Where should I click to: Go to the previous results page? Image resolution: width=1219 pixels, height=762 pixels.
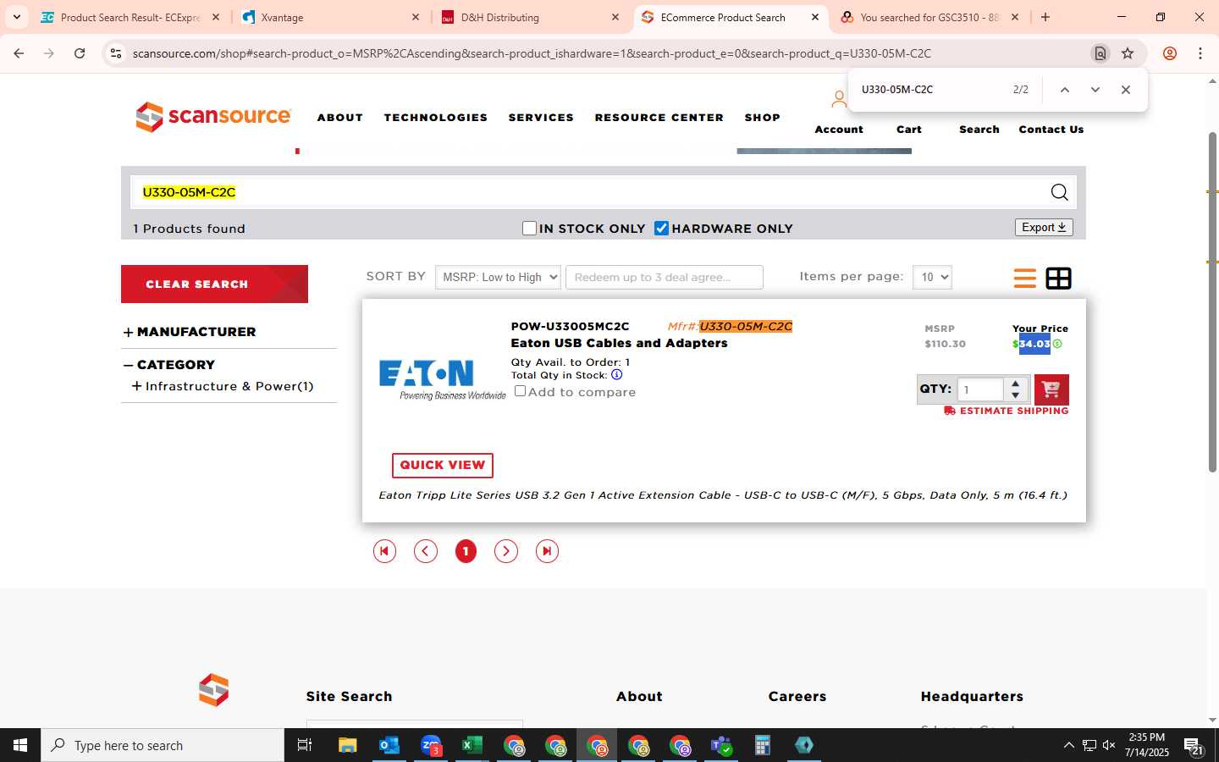425,551
